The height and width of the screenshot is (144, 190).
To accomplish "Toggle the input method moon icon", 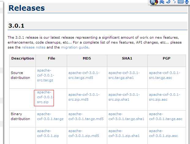I will [169, 2].
